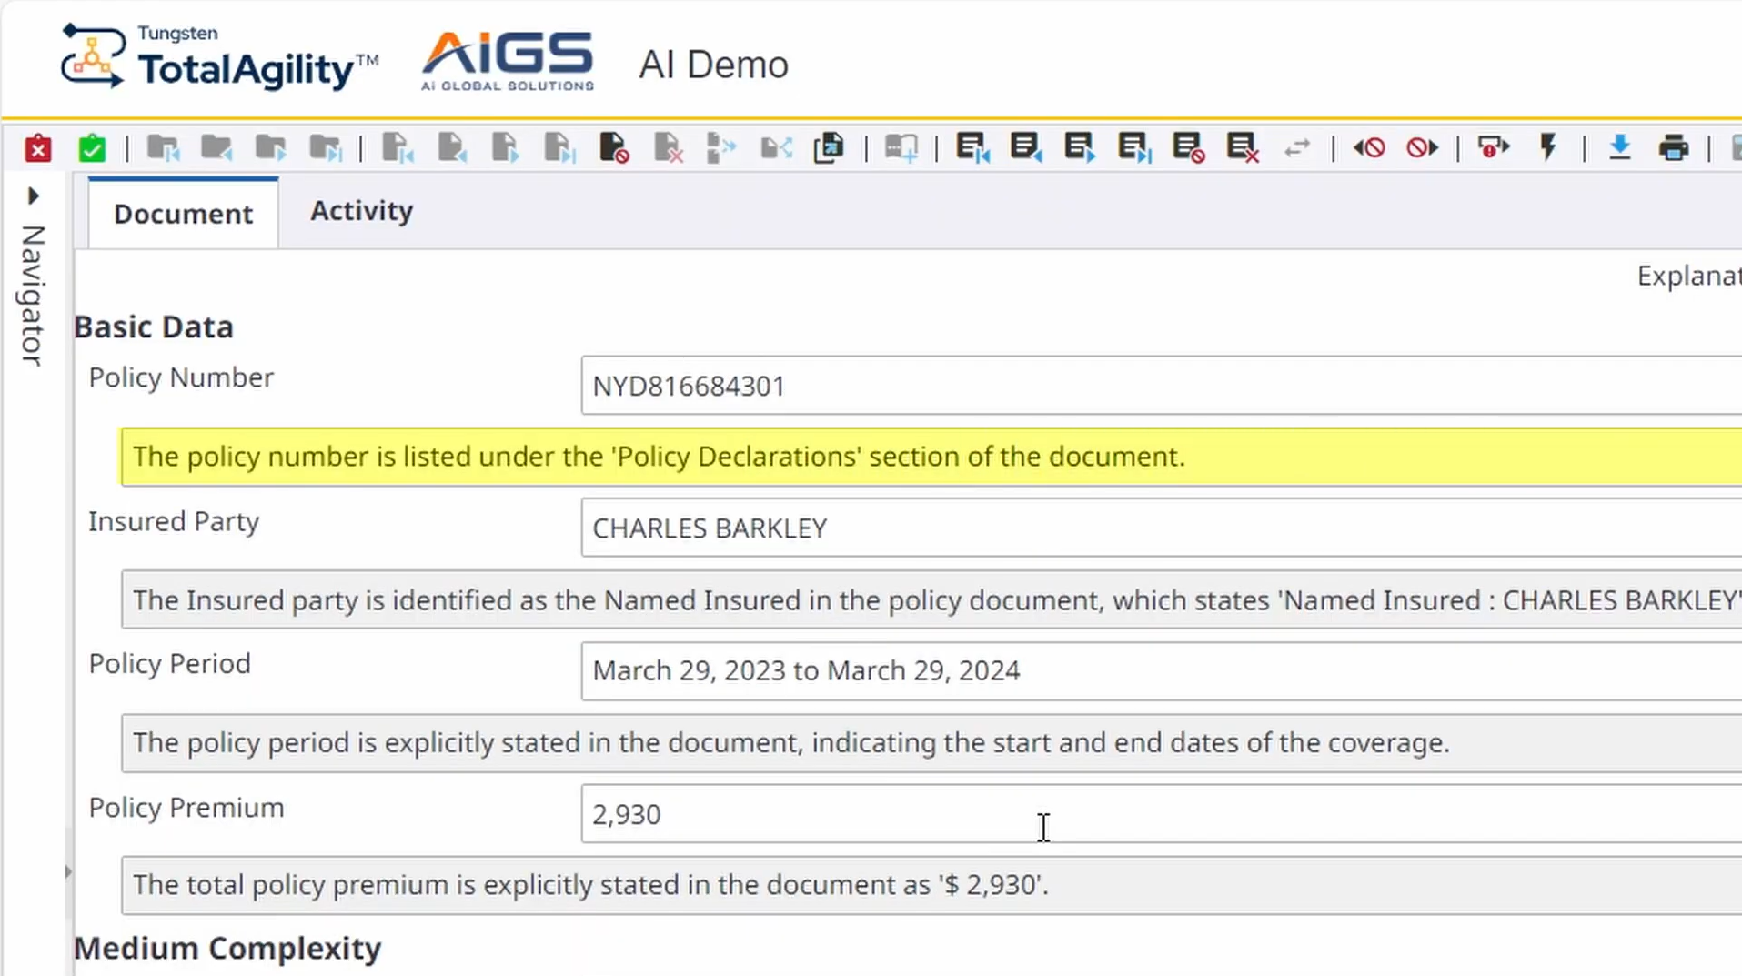The height and width of the screenshot is (976, 1742).
Task: Click the reject document icon
Action: (x=614, y=148)
